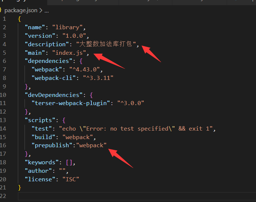This screenshot has height=202, width=256.
Task: Click the "library" value
Action: point(67,27)
